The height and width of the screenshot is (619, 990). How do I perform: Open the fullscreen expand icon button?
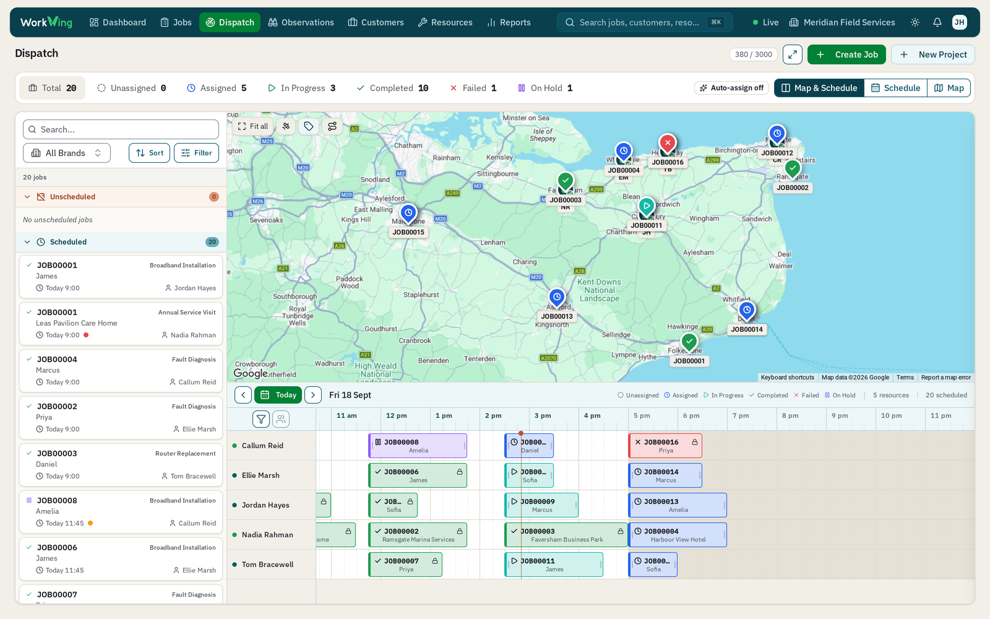pyautogui.click(x=793, y=54)
